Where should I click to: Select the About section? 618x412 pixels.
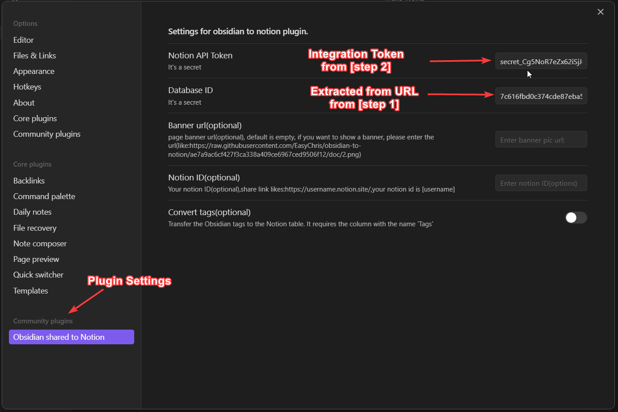pyautogui.click(x=24, y=103)
